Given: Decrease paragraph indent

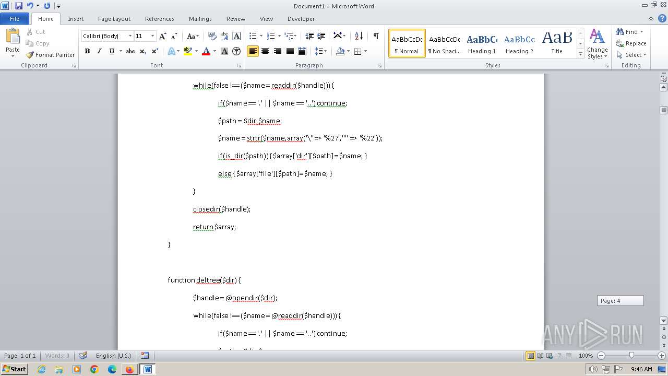Looking at the screenshot, I should click(x=309, y=36).
